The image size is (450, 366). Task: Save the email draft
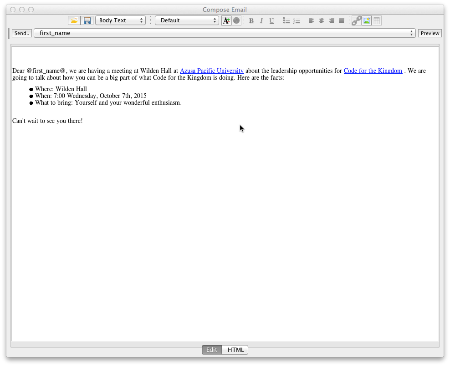coord(87,20)
